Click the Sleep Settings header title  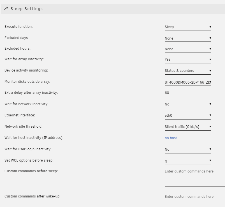(27, 9)
